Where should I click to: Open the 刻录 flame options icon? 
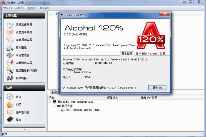[10, 105]
